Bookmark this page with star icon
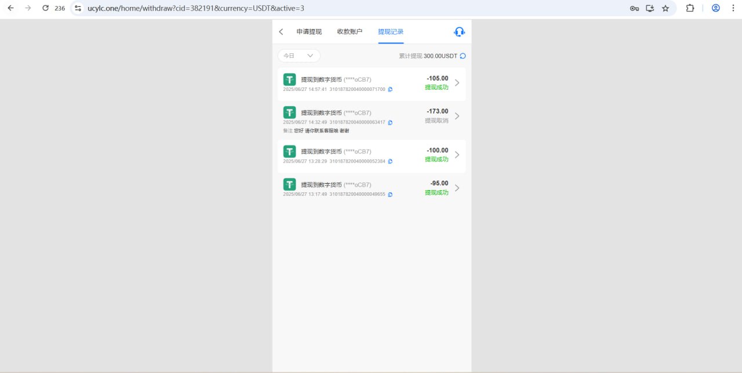This screenshot has height=373, width=742. 665,8
